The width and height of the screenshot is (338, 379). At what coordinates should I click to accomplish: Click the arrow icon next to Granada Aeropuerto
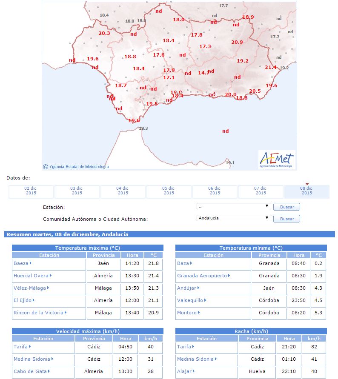pos(229,276)
